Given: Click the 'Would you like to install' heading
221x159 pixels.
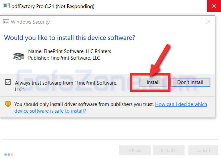Looking at the screenshot, I should point(70,38).
